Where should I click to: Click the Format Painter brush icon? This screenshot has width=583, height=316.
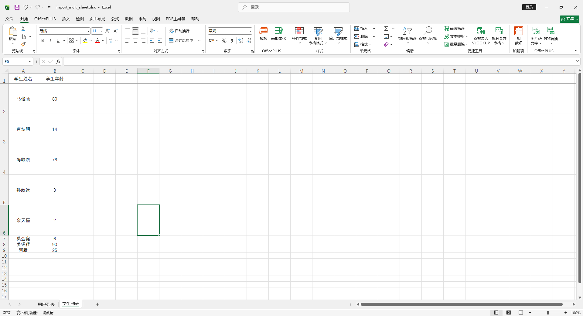[x=23, y=44]
